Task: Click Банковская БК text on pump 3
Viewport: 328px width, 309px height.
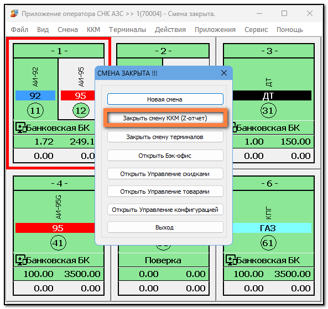Action: [269, 128]
